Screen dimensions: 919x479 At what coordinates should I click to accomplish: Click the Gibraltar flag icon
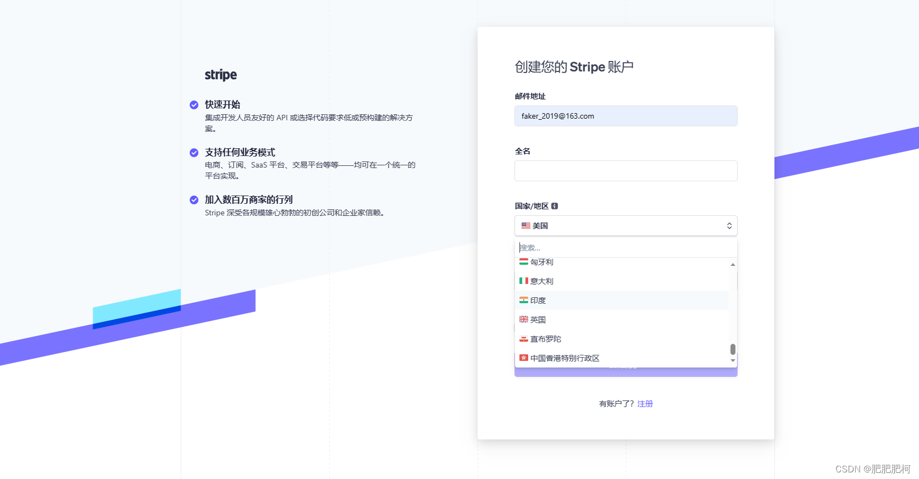[x=524, y=339]
